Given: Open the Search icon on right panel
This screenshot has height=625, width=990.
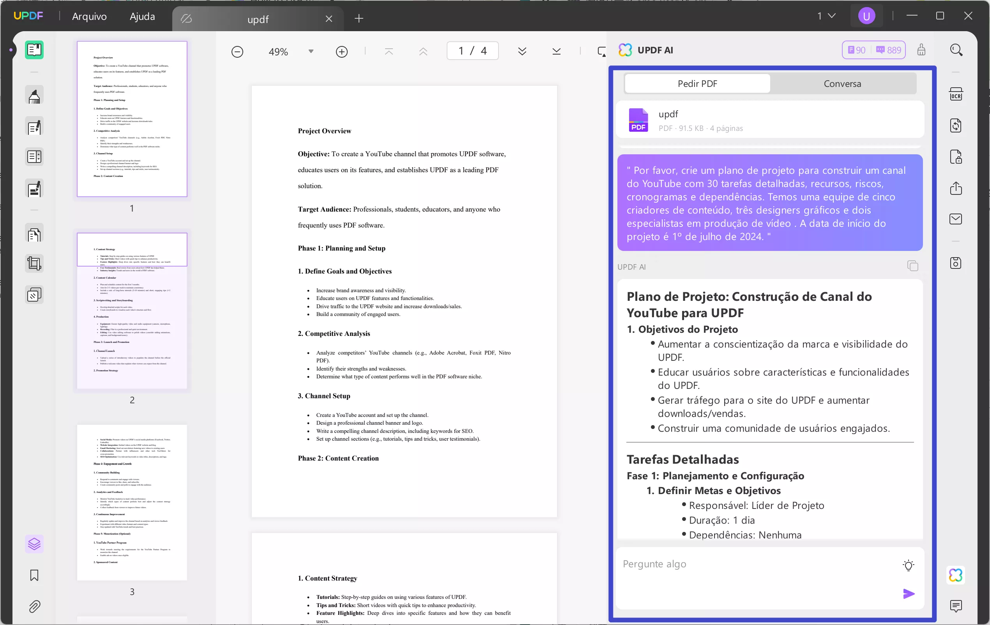Looking at the screenshot, I should tap(956, 50).
